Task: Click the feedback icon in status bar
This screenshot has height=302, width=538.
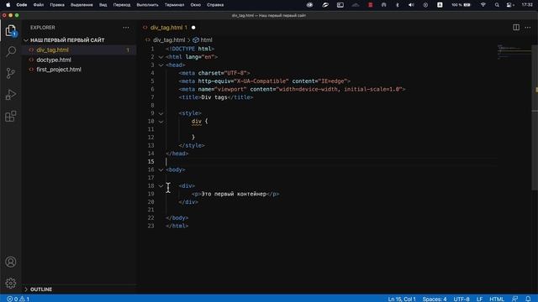Action: 515,299
